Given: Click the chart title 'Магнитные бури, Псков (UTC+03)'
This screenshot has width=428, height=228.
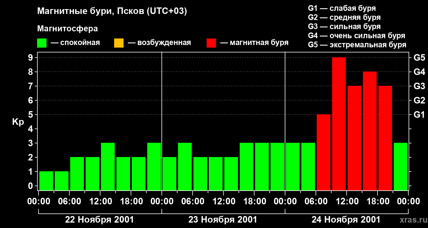Looking at the screenshot, I should point(112,12).
